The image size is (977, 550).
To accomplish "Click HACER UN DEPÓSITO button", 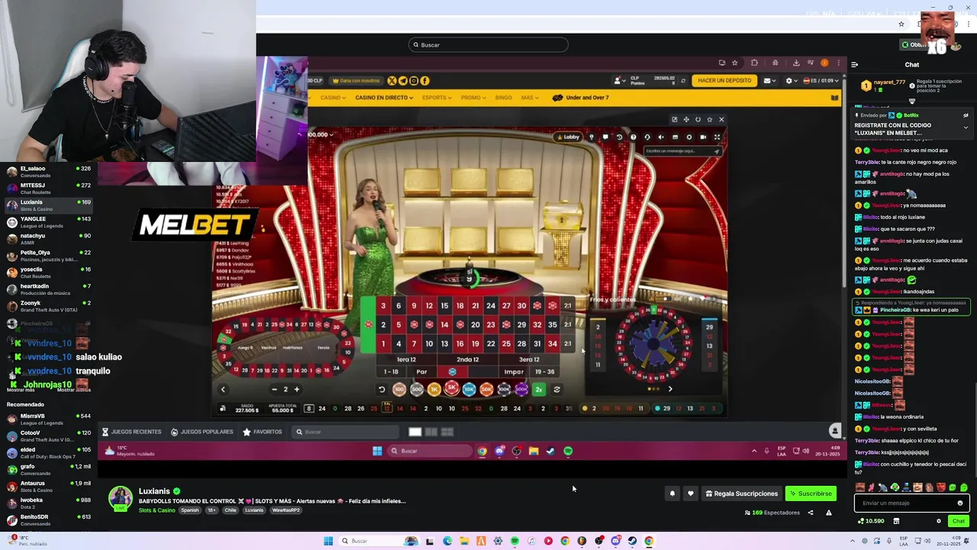I will click(x=724, y=80).
